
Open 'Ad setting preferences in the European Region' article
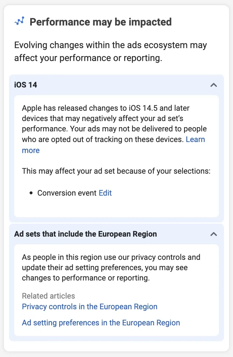tap(101, 323)
